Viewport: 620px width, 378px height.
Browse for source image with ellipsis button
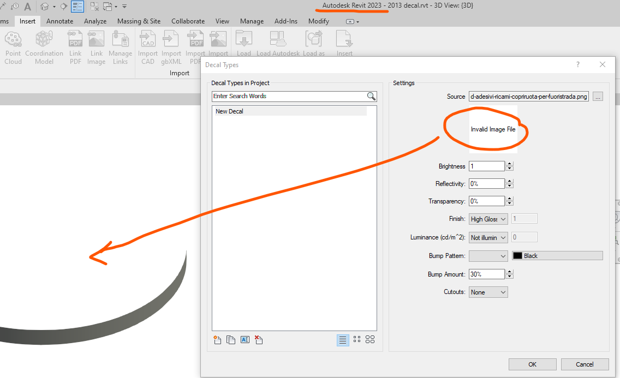[598, 97]
